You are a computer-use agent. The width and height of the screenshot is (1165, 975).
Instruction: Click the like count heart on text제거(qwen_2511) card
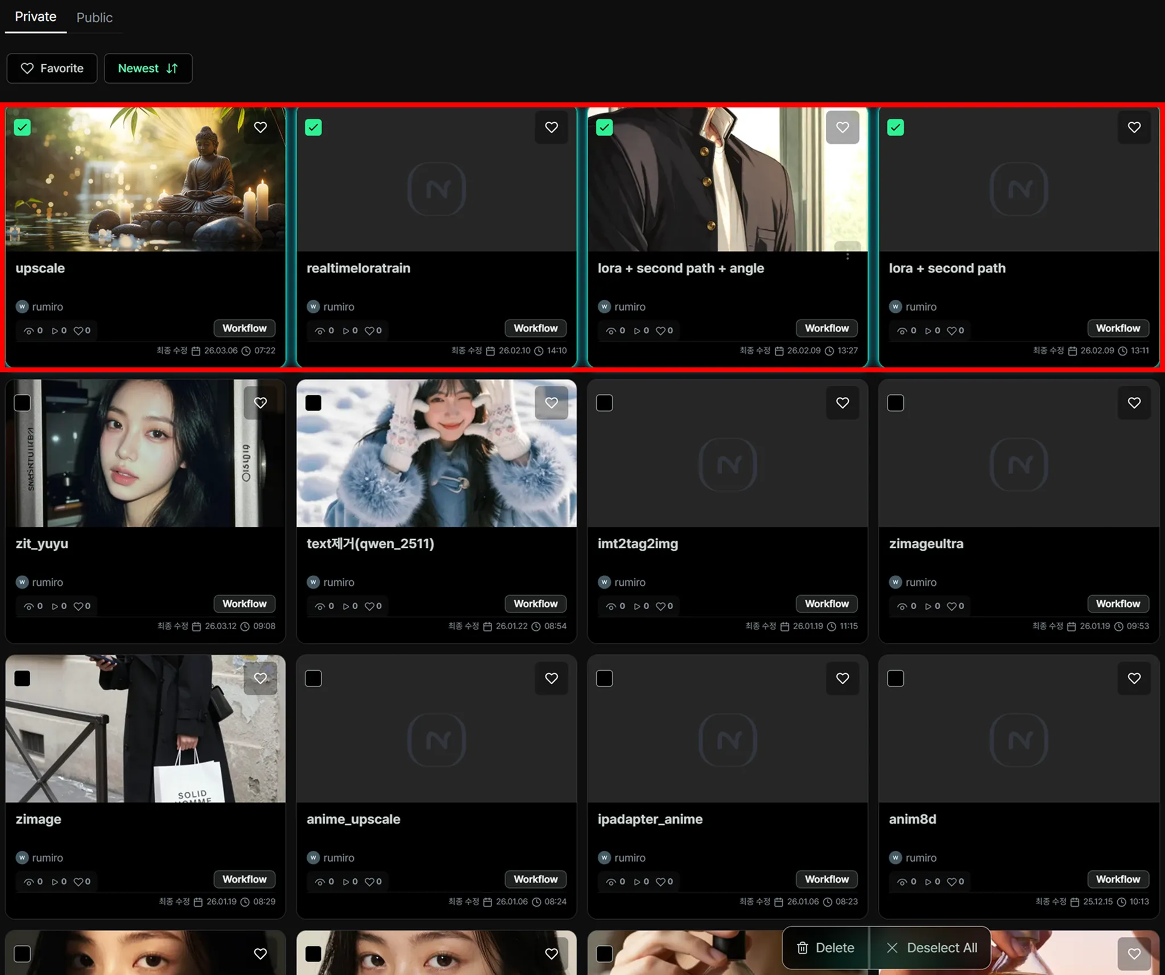tap(370, 606)
